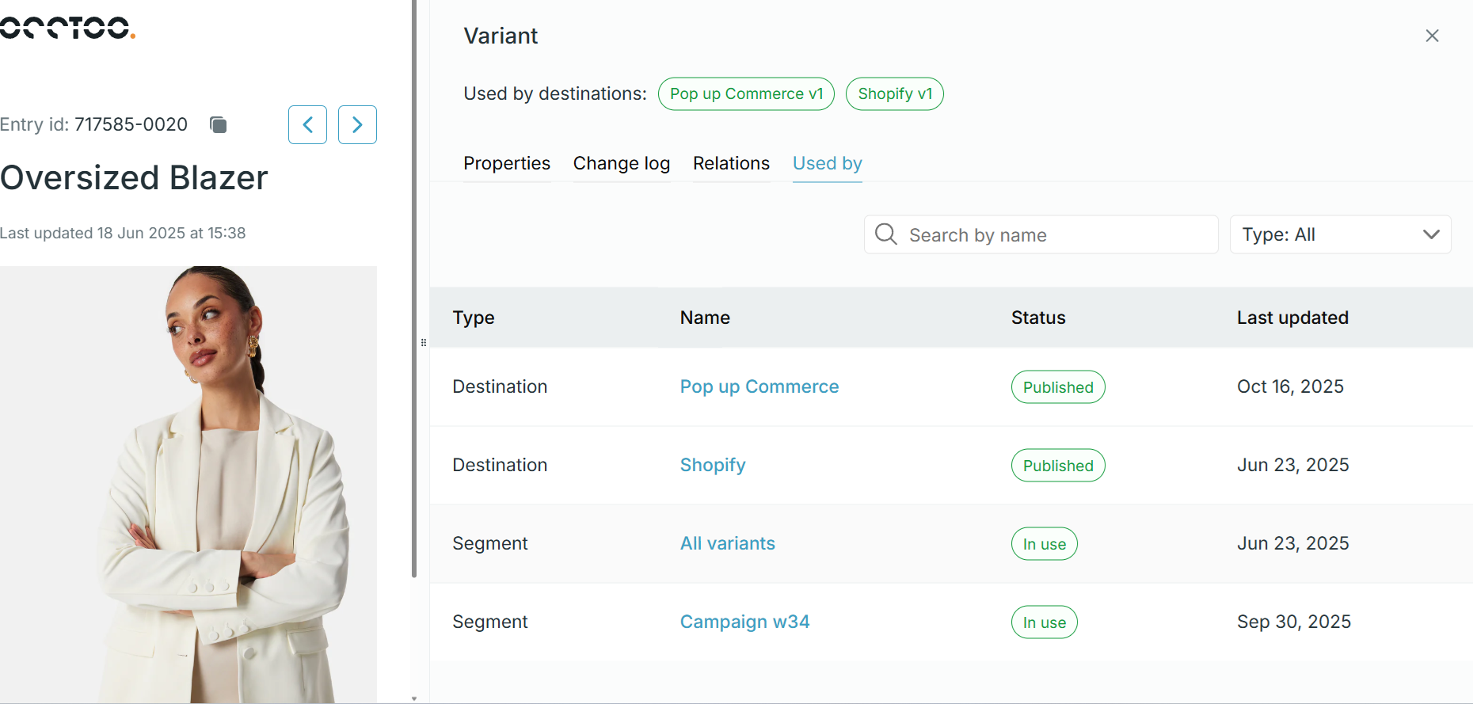Screen dimensions: 1473x704
Task: Open the Pop up Commerce destination link
Action: (759, 386)
